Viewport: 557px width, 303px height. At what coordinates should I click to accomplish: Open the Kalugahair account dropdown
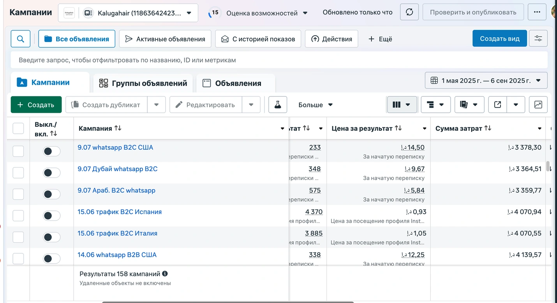click(x=128, y=13)
